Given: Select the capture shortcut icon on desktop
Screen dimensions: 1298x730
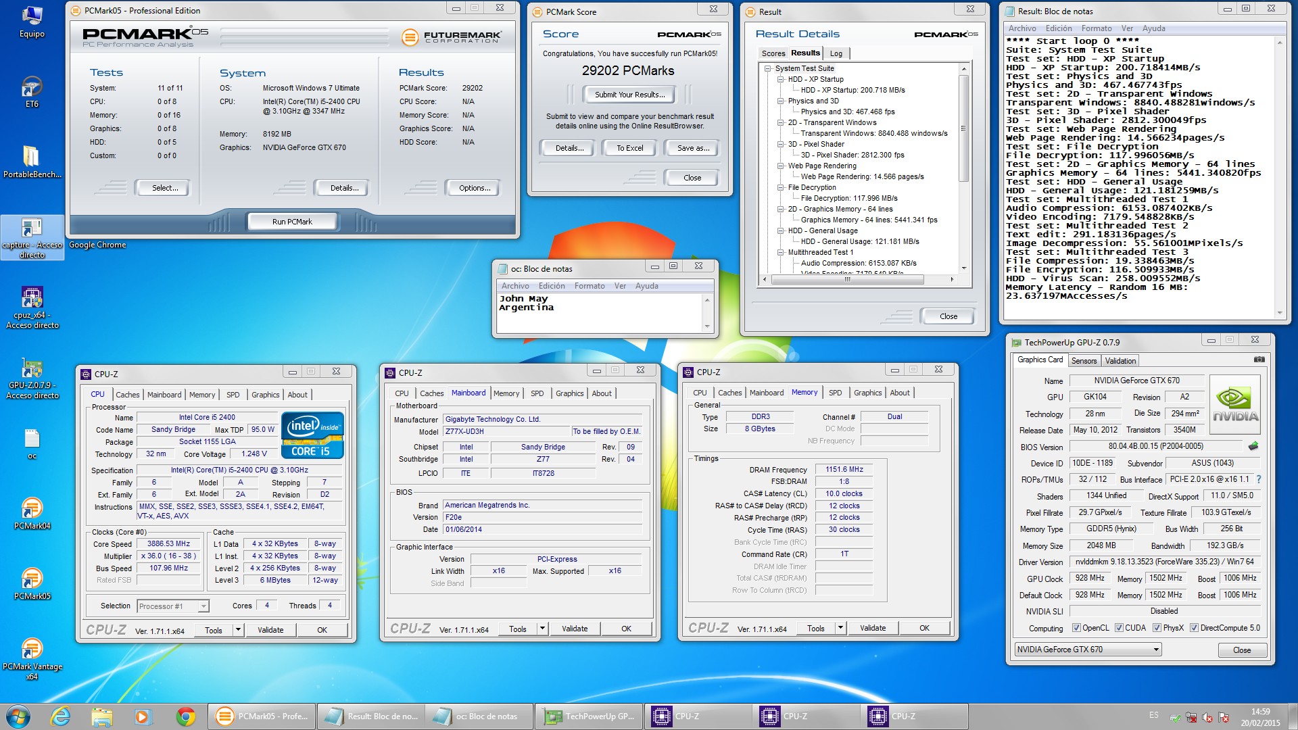Looking at the screenshot, I should click(32, 238).
